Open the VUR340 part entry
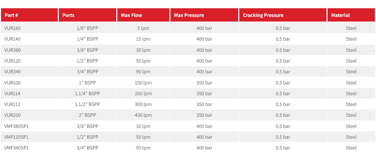This screenshot has width=376, height=157. [12, 71]
